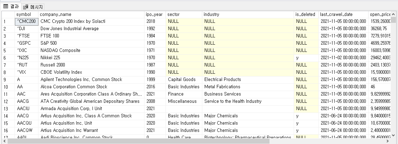
Task: Select the ^VIX symbol cell
Action: click(x=26, y=72)
